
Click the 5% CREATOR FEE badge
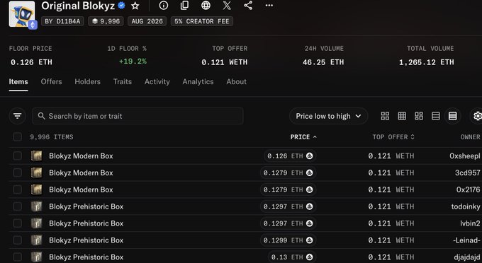201,21
